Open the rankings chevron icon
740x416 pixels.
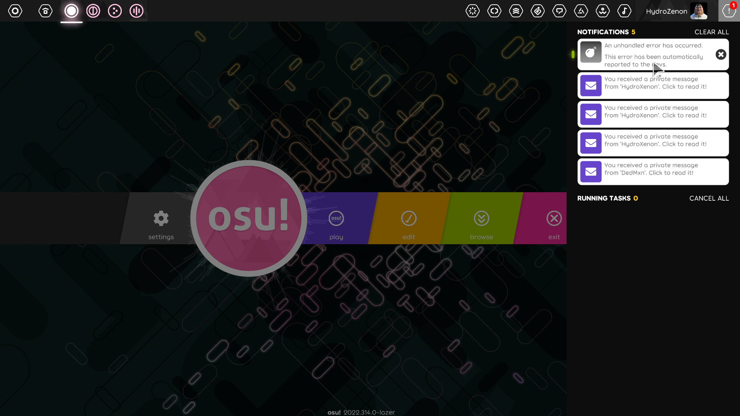point(516,11)
